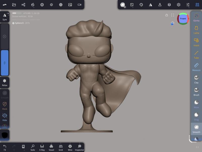The height and width of the screenshot is (152, 202).
Task: Open the Interface sliders menu
Action: pyautogui.click(x=188, y=5)
